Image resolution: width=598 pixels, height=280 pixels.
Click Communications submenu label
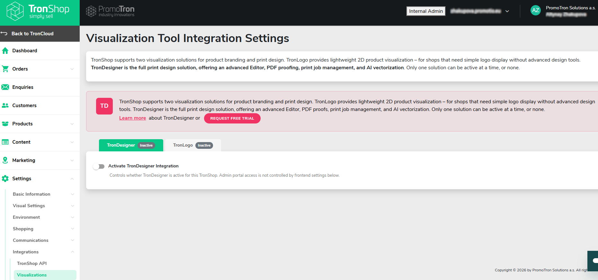[x=31, y=240]
